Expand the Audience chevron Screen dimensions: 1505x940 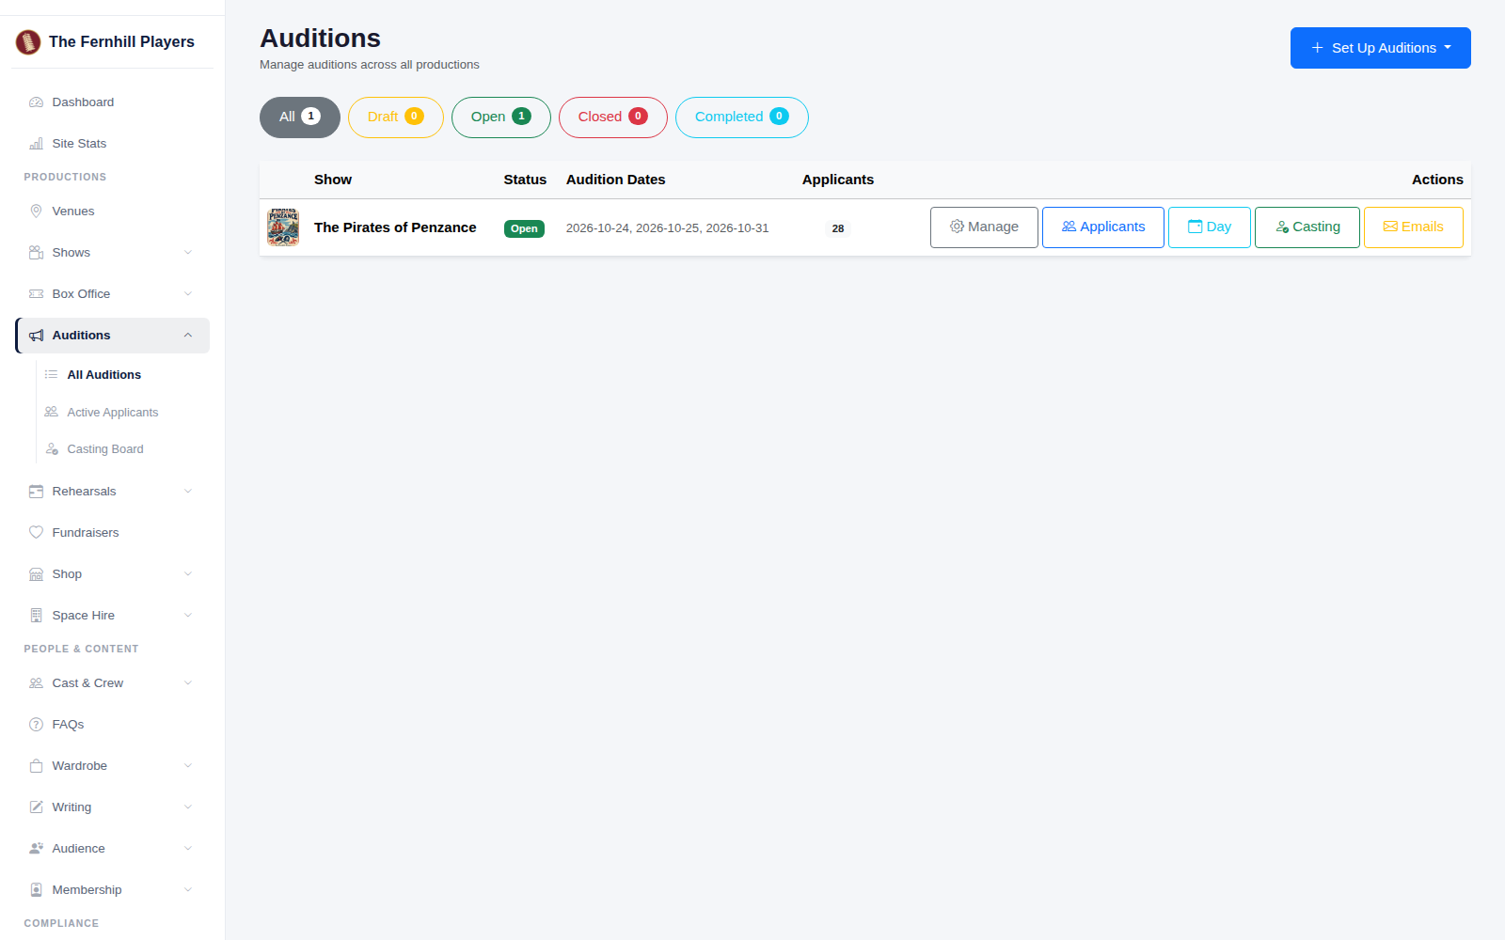click(188, 849)
